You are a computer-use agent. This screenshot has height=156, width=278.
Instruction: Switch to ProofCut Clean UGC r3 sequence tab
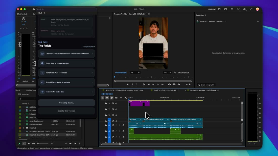167,90
